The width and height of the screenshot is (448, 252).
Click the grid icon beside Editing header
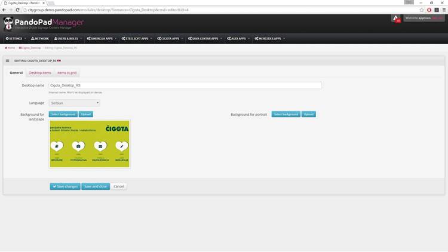7,60
